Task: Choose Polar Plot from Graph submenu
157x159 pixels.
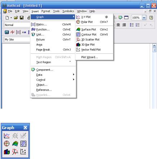Action: (x=94, y=22)
